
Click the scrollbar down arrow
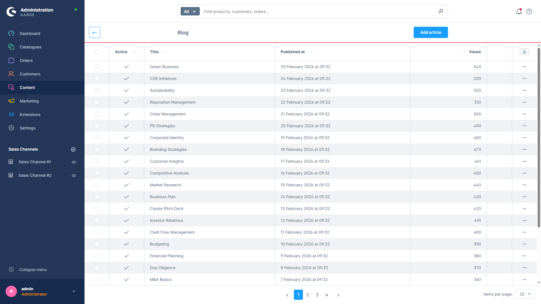pos(539,282)
